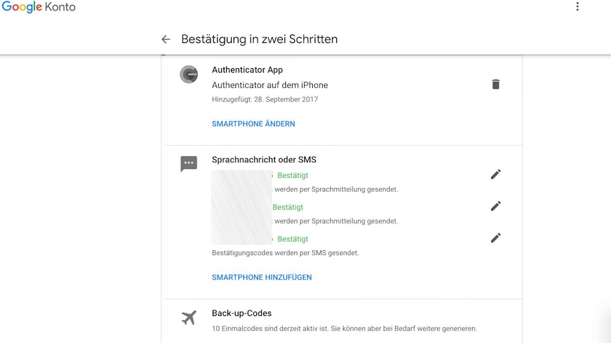Delete the Authenticator app with trash icon
Screen dimensions: 611x343
point(495,84)
